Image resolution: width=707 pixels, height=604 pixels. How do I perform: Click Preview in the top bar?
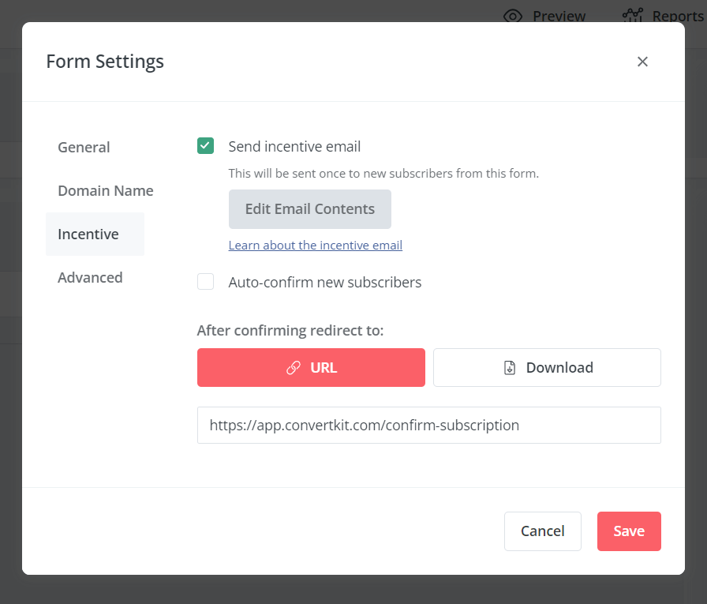[559, 16]
